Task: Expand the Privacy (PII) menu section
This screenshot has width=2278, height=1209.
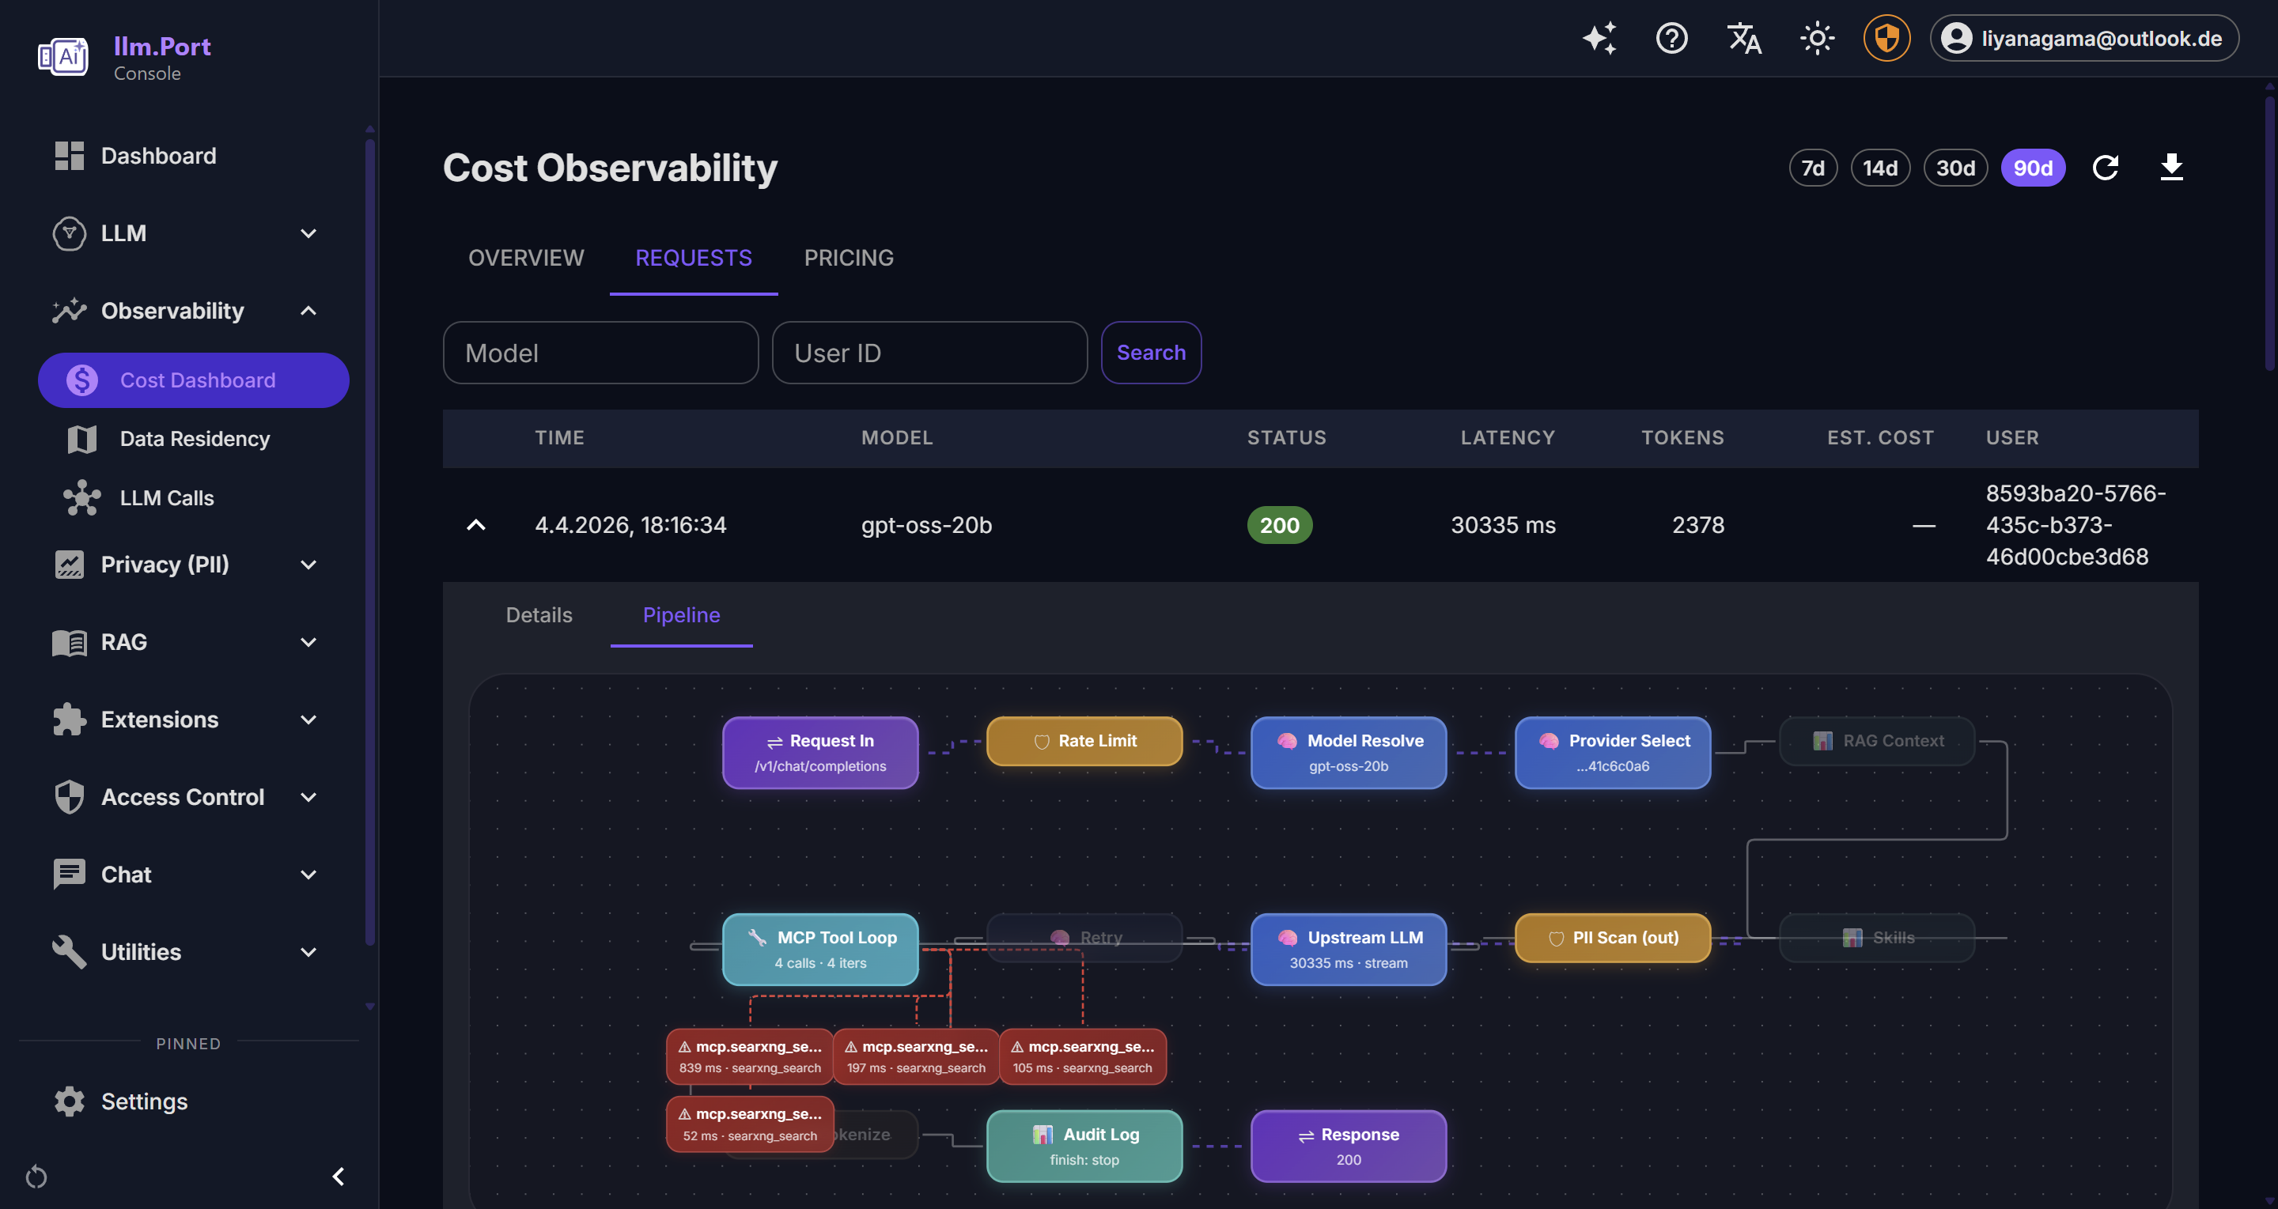Action: pos(308,565)
